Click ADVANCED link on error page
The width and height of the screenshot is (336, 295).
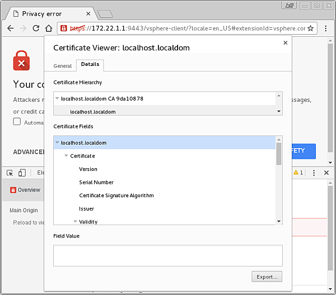(x=29, y=152)
